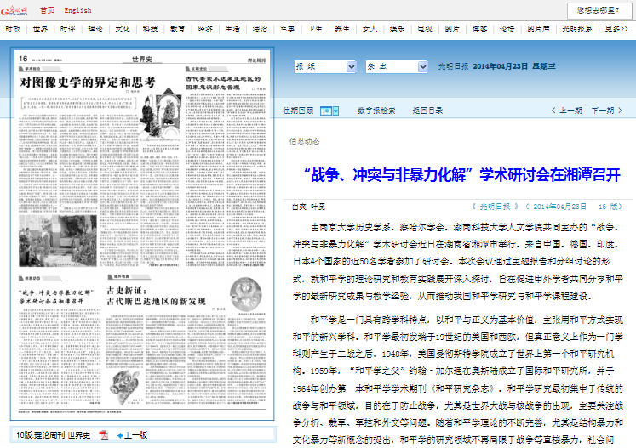Open the 世界 navigation item
636x448 pixels.
(x=40, y=29)
